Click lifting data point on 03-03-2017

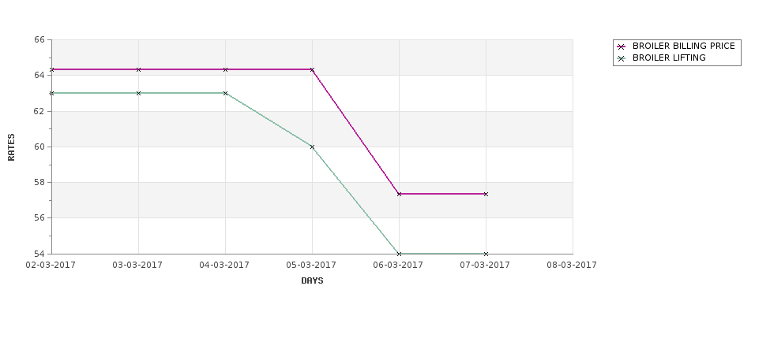(x=138, y=93)
